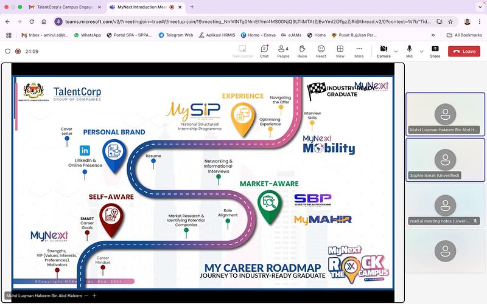This screenshot has width=487, height=304.
Task: Show more hidden bookmarks chevron
Action: pyautogui.click(x=433, y=35)
